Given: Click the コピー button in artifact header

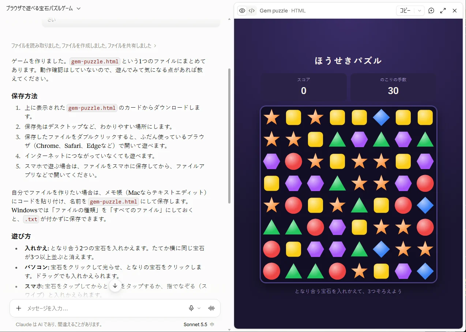Looking at the screenshot, I should (x=405, y=11).
